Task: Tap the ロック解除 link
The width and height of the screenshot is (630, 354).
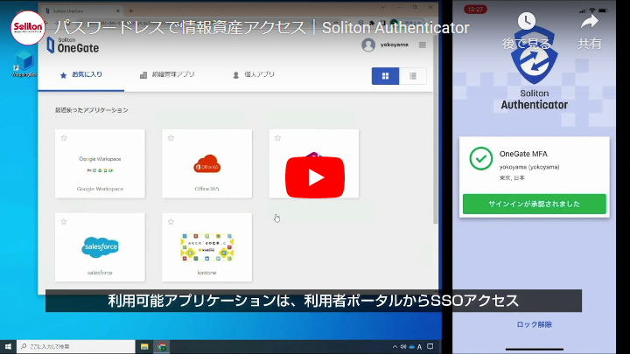Action: [x=534, y=324]
